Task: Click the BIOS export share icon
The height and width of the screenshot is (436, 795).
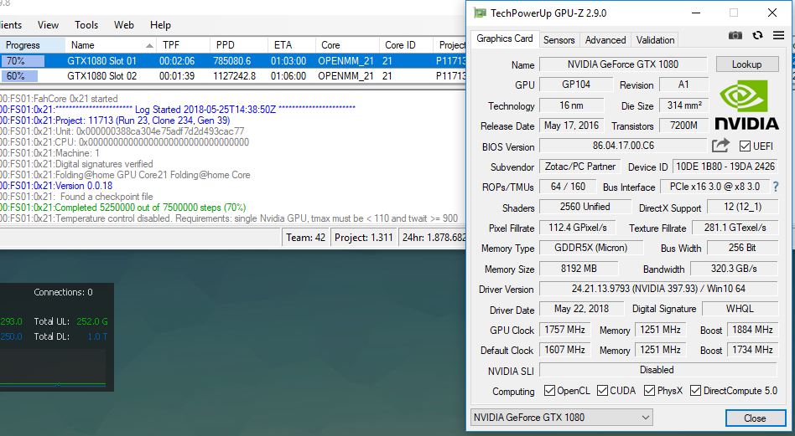Action: (720, 146)
